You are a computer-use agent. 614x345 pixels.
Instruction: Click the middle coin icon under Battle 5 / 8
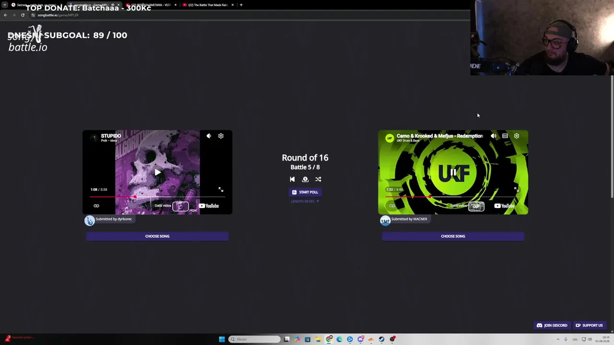tap(305, 179)
